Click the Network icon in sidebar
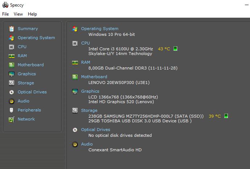This screenshot has width=250, height=169. [x=11, y=119]
